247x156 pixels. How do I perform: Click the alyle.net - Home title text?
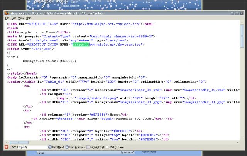[37, 32]
